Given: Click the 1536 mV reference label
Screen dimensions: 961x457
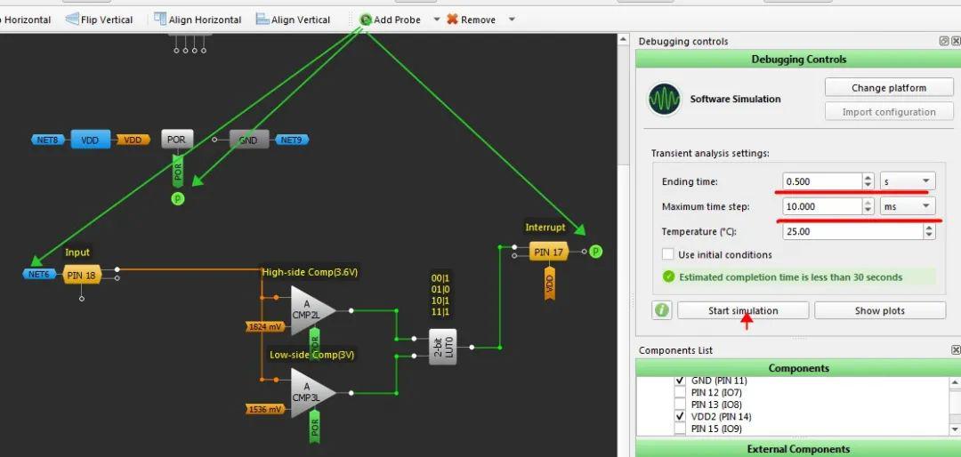Looking at the screenshot, I should [x=265, y=409].
